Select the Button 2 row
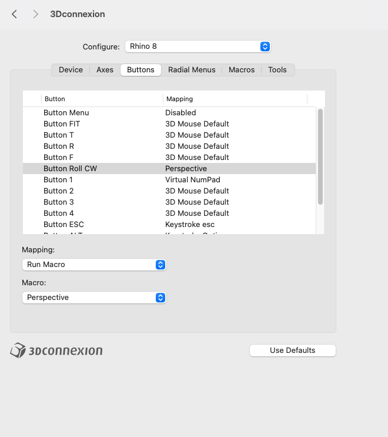 coord(169,191)
